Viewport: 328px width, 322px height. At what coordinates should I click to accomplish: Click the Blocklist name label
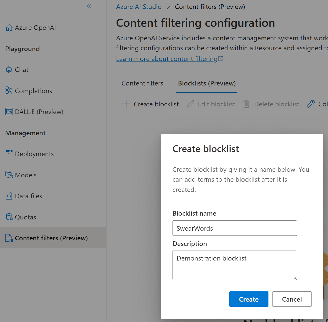pos(194,213)
